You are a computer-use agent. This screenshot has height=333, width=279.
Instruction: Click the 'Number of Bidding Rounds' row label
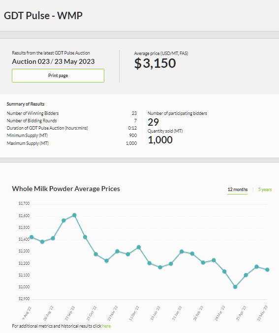click(x=31, y=121)
